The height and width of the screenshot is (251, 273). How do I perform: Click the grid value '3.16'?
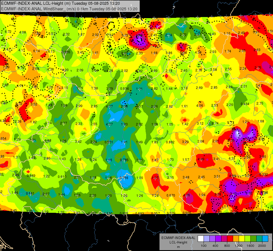[x=184, y=88]
